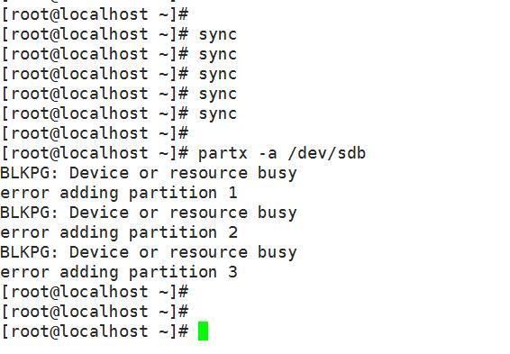Click the "-a" option flag
This screenshot has width=510, height=354.
coord(268,153)
